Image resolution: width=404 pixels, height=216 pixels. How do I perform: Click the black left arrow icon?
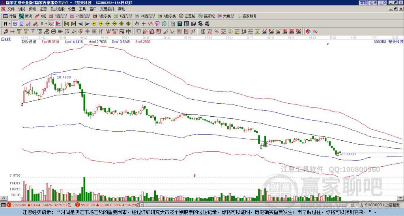tap(80, 24)
